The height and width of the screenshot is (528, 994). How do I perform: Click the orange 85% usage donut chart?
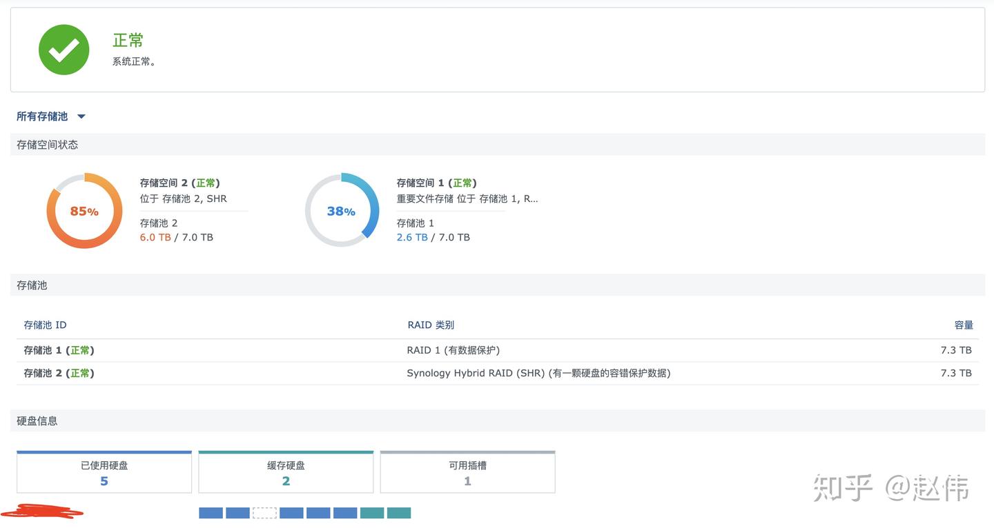84,211
